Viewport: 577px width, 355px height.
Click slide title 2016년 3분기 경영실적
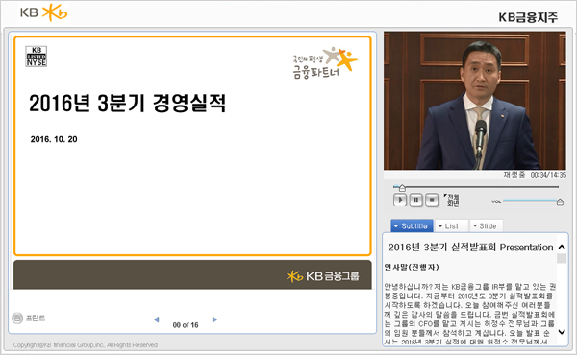[x=127, y=104]
